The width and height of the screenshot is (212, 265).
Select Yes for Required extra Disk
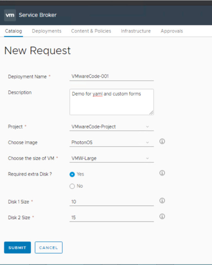coord(72,174)
